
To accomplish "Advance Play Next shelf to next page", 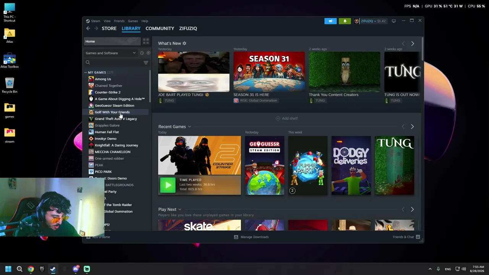I will (x=412, y=209).
